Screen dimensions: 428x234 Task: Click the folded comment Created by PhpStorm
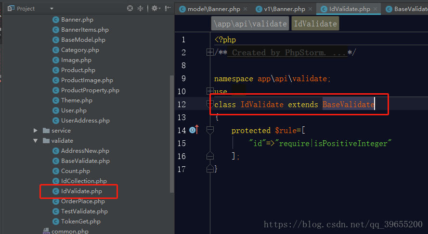coord(288,52)
